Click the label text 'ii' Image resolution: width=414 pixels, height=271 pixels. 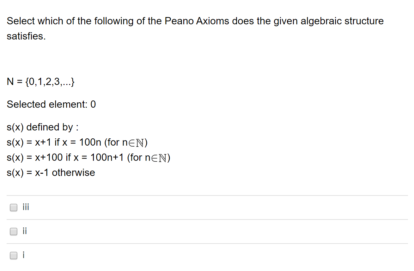click(25, 231)
